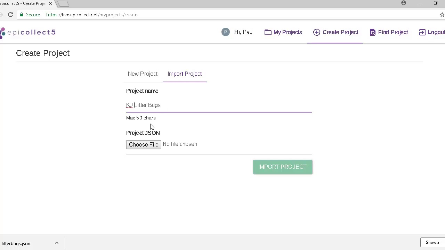
Task: Click the Find Project search icon
Action: coord(372,32)
